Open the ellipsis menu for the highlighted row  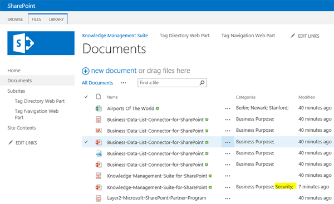coord(228,142)
